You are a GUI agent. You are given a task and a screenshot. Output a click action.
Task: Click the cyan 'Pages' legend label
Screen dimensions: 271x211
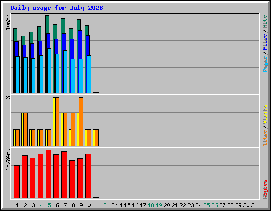(x=265, y=64)
